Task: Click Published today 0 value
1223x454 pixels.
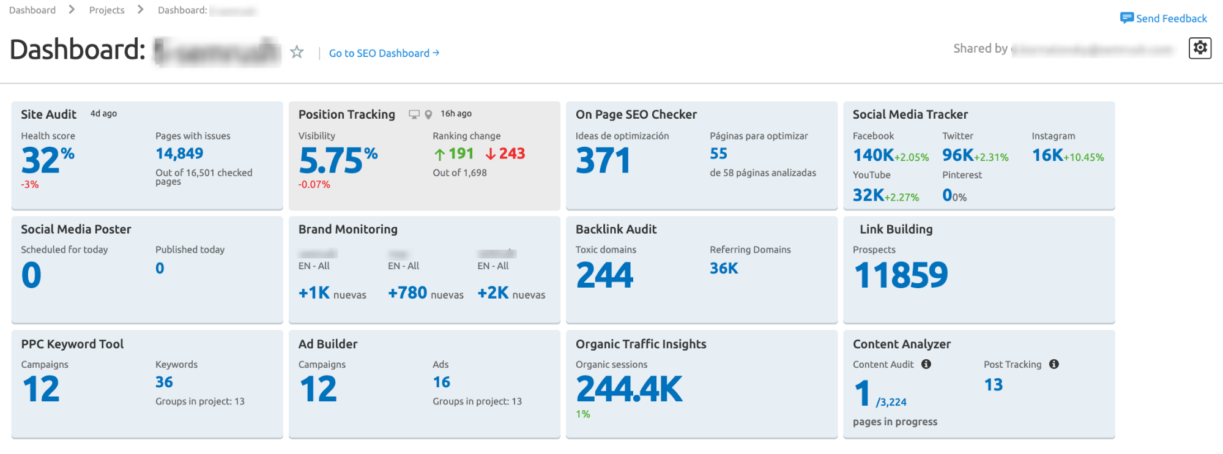Action: pyautogui.click(x=160, y=268)
